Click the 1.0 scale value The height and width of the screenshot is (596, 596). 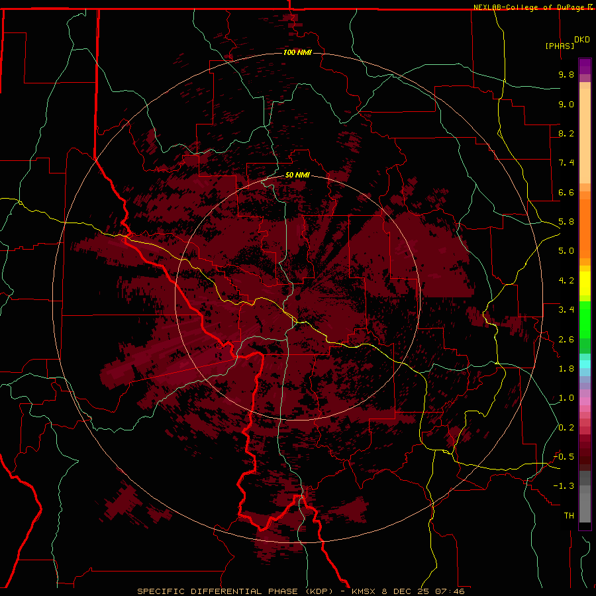point(566,398)
